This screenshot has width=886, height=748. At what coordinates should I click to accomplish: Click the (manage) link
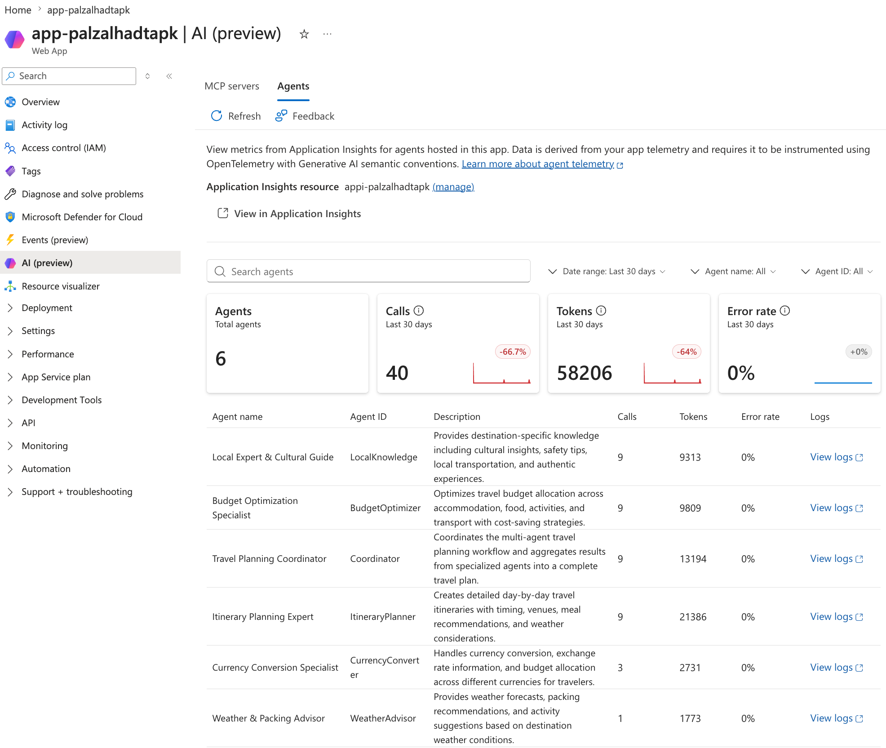pos(453,187)
